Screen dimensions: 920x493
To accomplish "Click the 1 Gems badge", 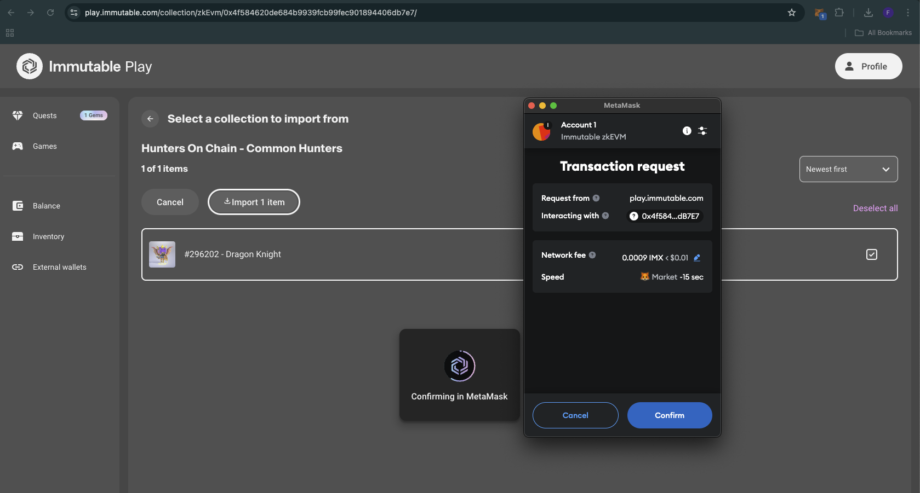I will [94, 115].
